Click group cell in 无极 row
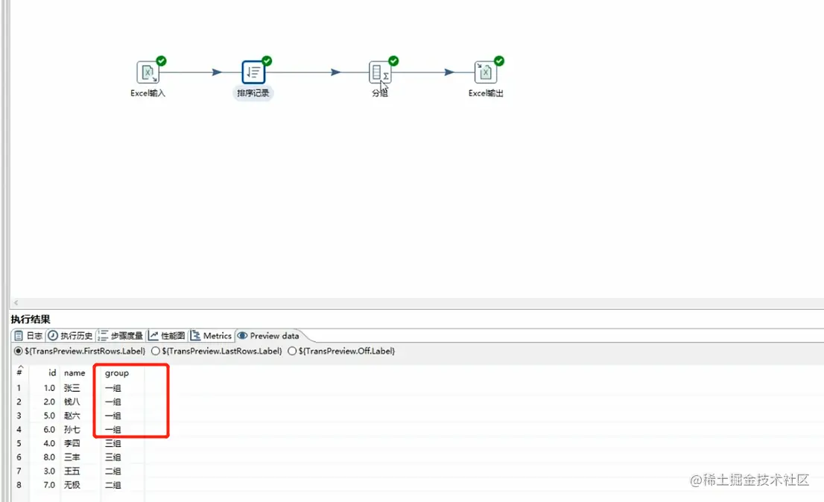Screen dimensions: 824x502 click(113, 485)
